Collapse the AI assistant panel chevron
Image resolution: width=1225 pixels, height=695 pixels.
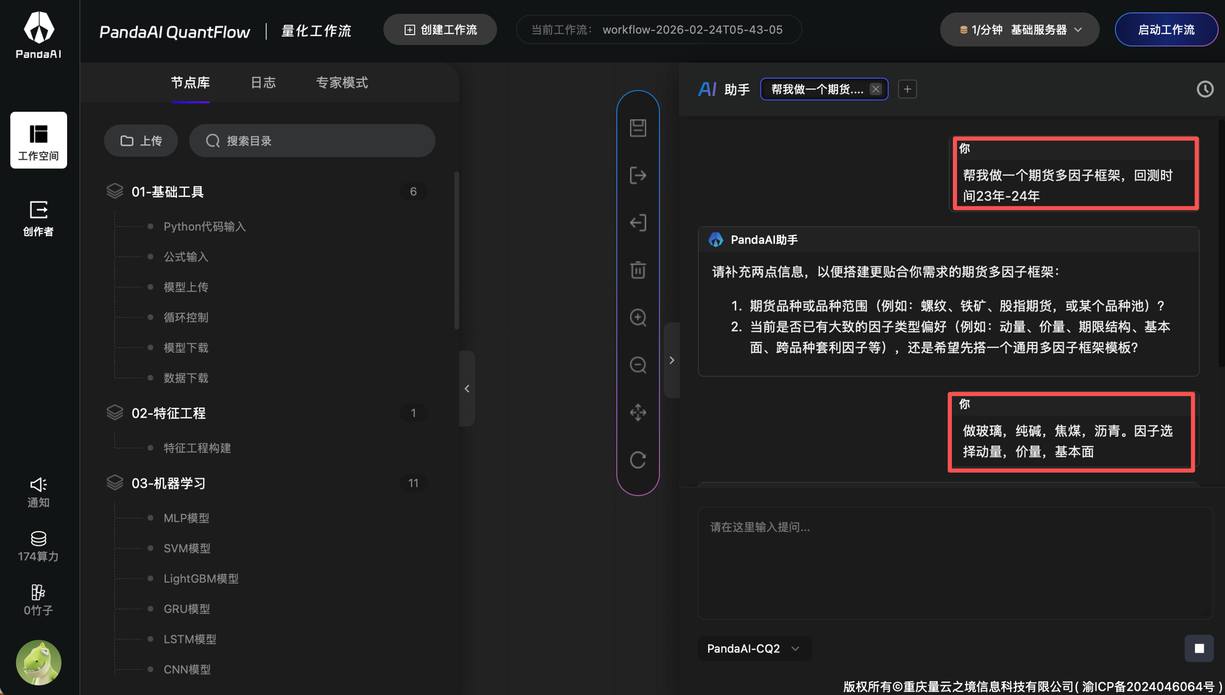point(671,360)
